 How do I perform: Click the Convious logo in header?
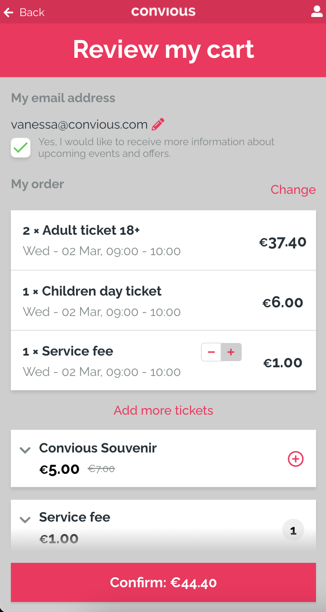163,12
